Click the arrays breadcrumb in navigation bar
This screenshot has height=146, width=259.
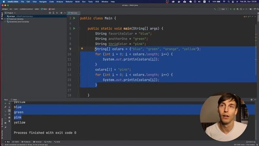5,9
